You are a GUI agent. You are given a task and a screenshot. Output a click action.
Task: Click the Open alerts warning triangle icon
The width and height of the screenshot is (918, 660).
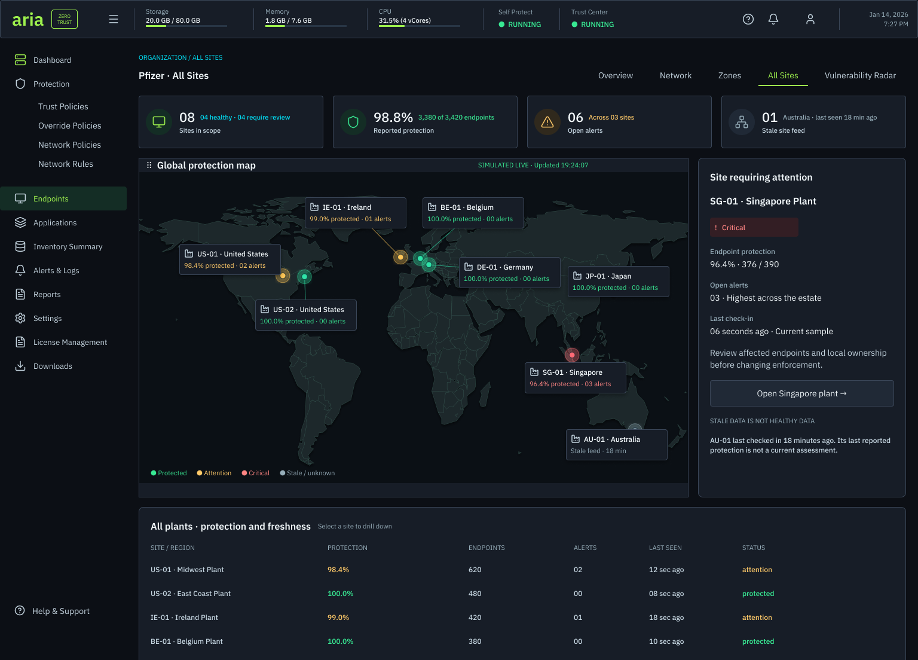(x=547, y=122)
